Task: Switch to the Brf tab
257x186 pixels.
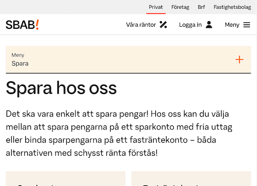Action: [x=201, y=7]
